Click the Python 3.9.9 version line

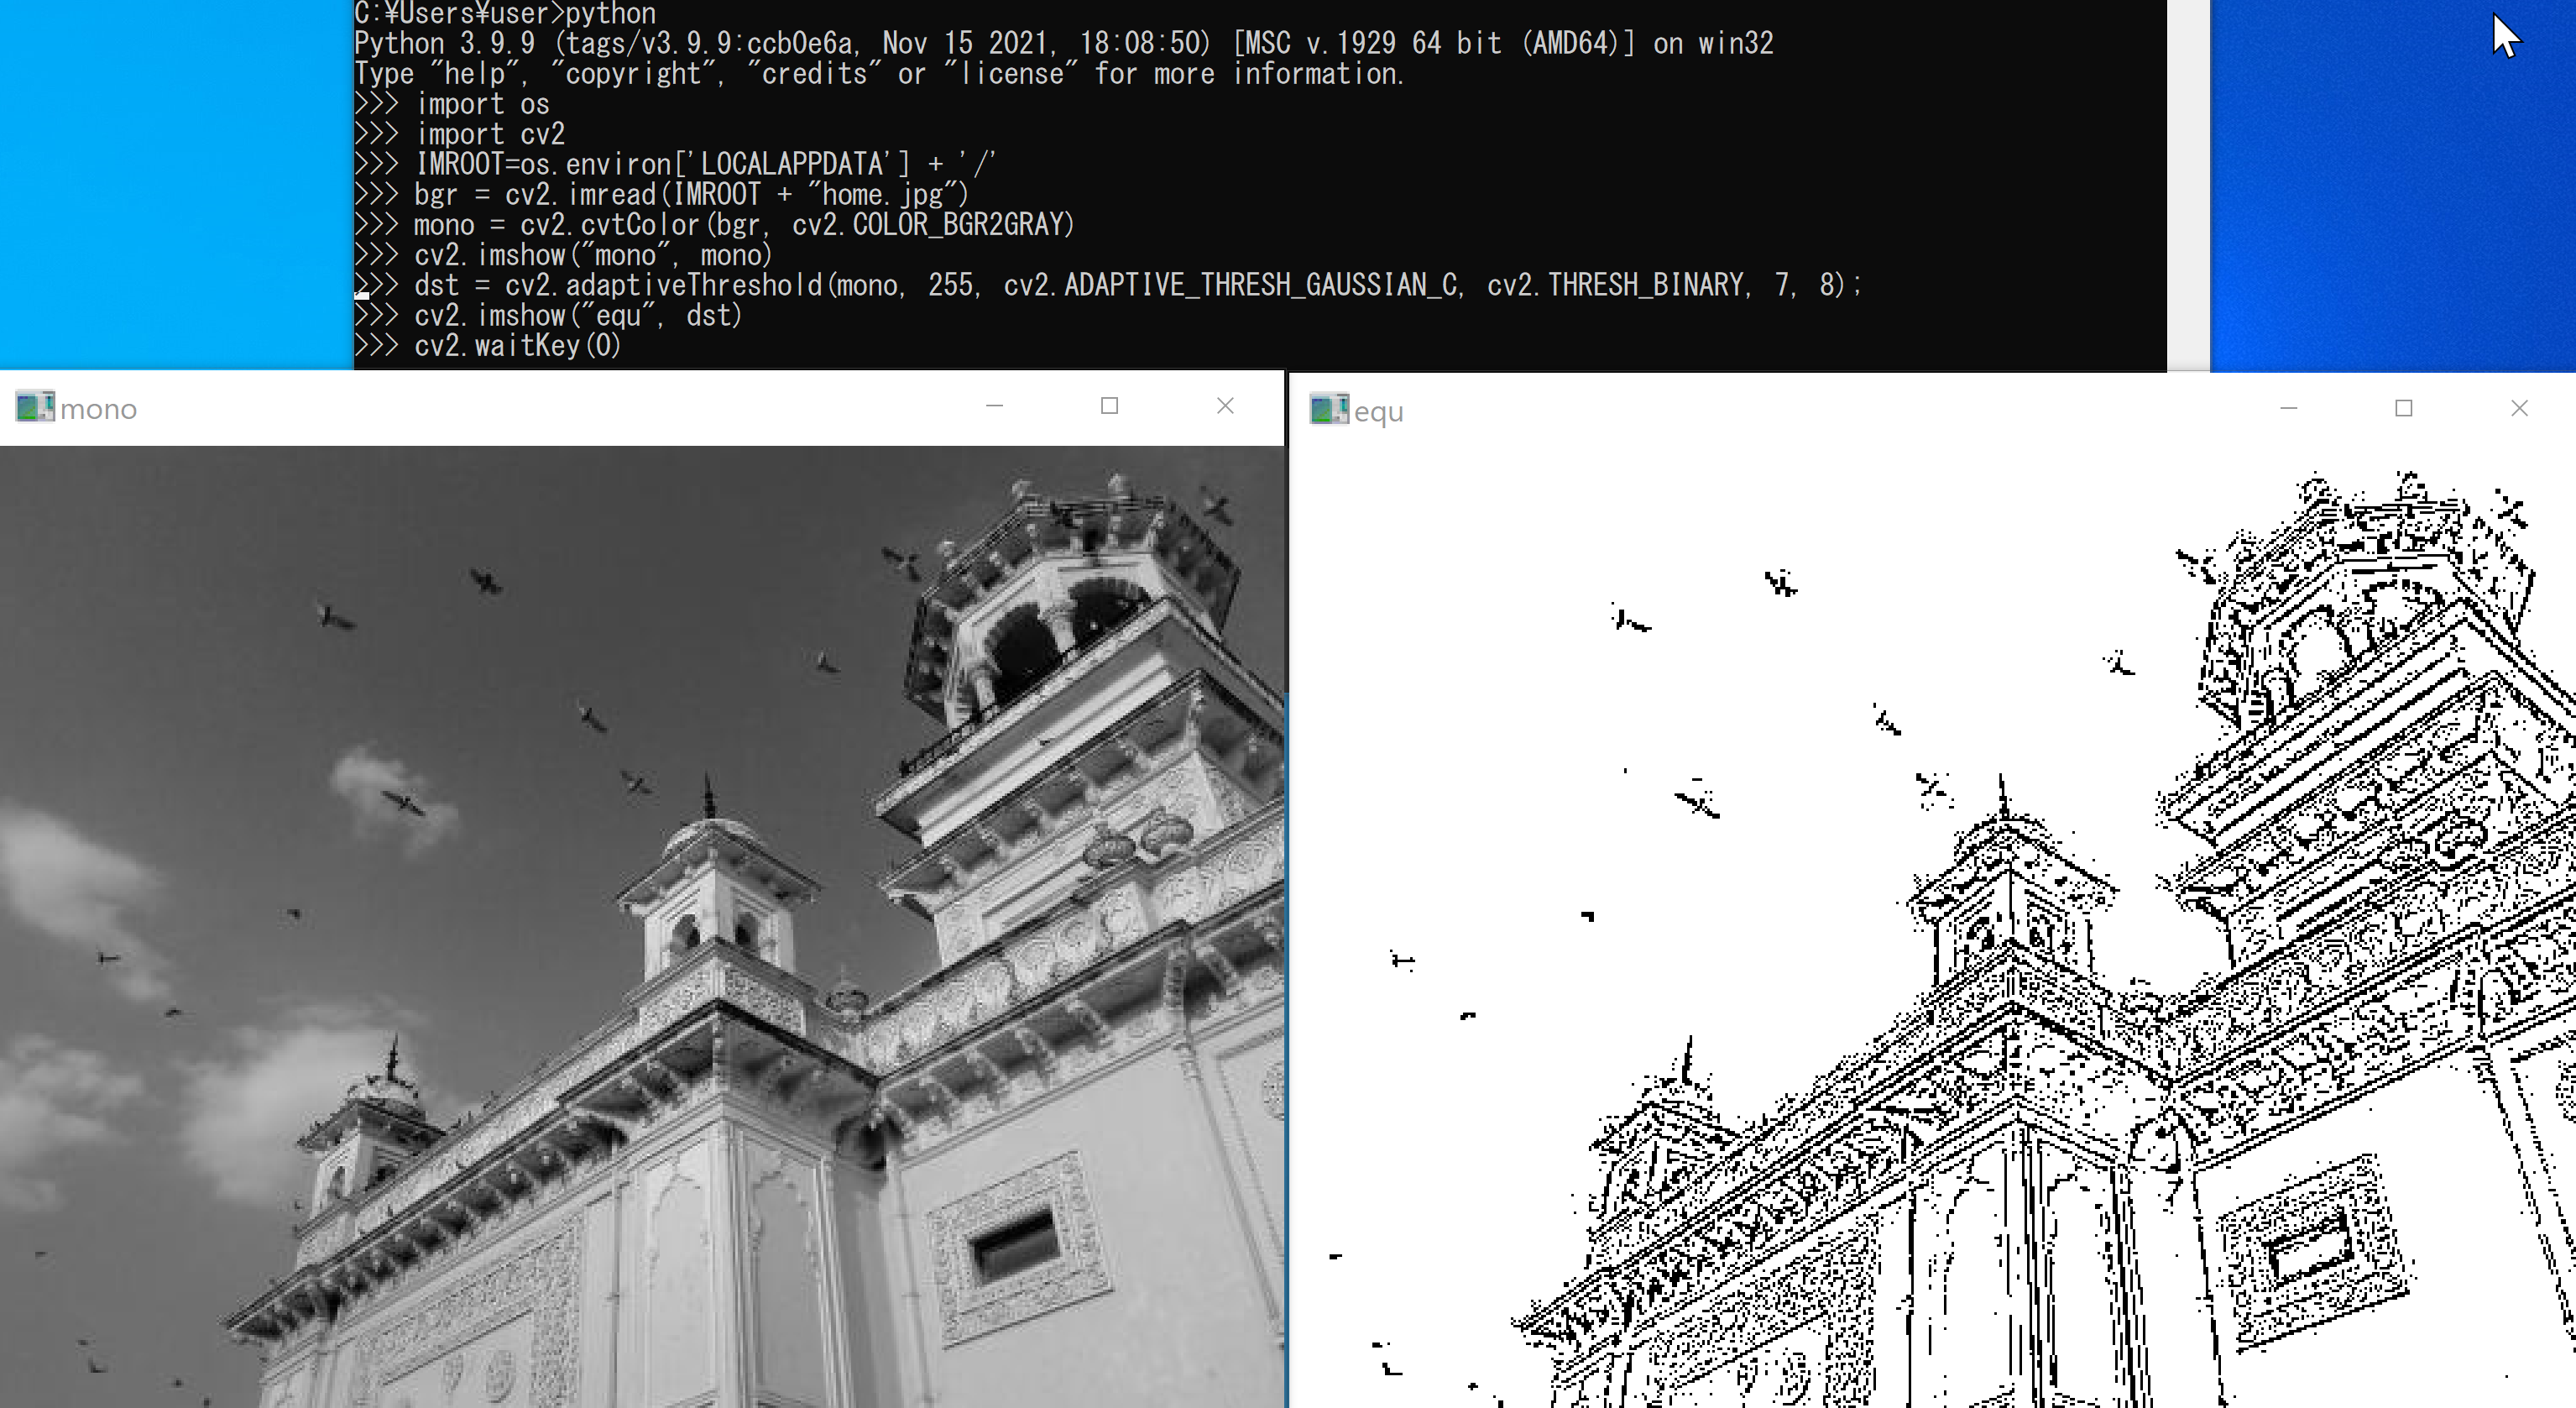pyautogui.click(x=1064, y=44)
